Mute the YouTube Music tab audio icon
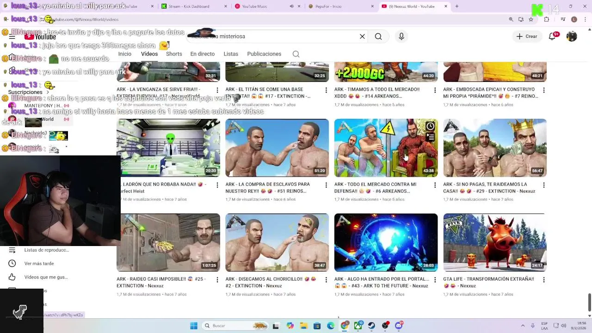 (291, 6)
